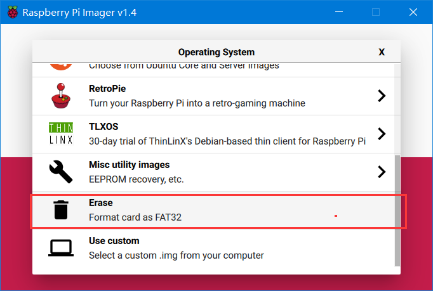
Task: Minimize the Raspberry Pi Imager window
Action: coord(339,12)
